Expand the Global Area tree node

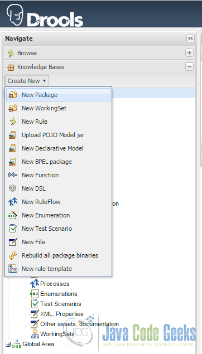8,345
